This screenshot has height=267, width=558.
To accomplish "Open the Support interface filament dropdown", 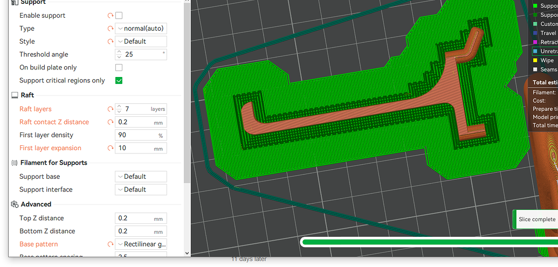I will tap(141, 189).
